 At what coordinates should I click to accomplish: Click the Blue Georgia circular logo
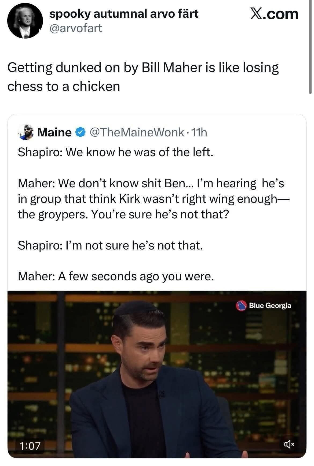(241, 306)
